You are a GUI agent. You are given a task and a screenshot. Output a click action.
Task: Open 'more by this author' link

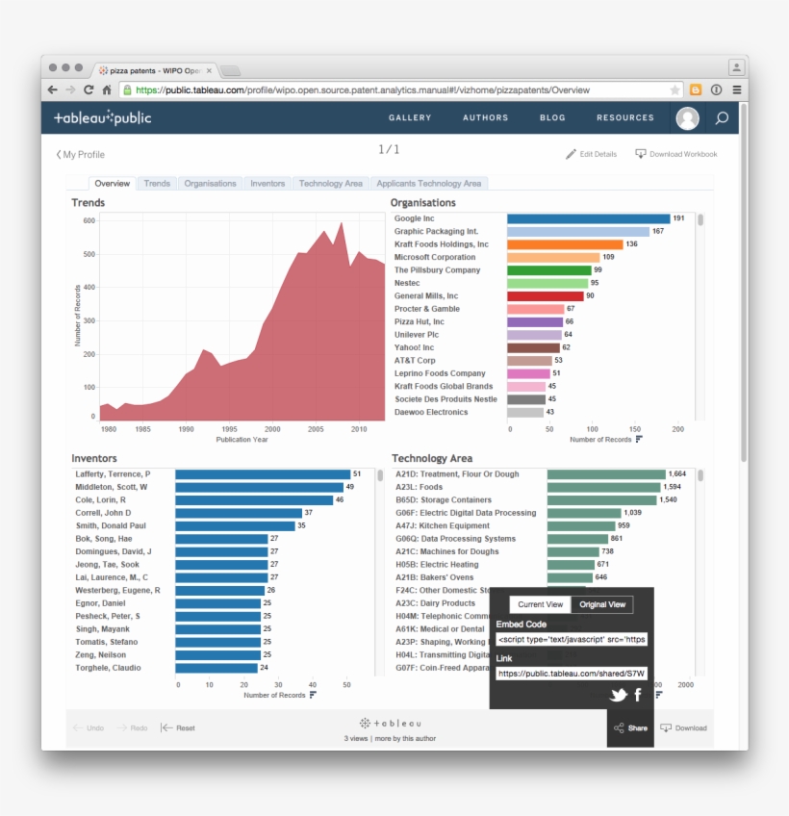(x=405, y=738)
